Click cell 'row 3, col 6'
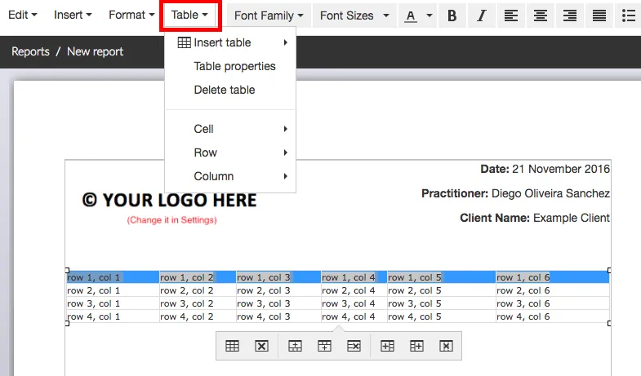The width and height of the screenshot is (641, 376). click(552, 303)
